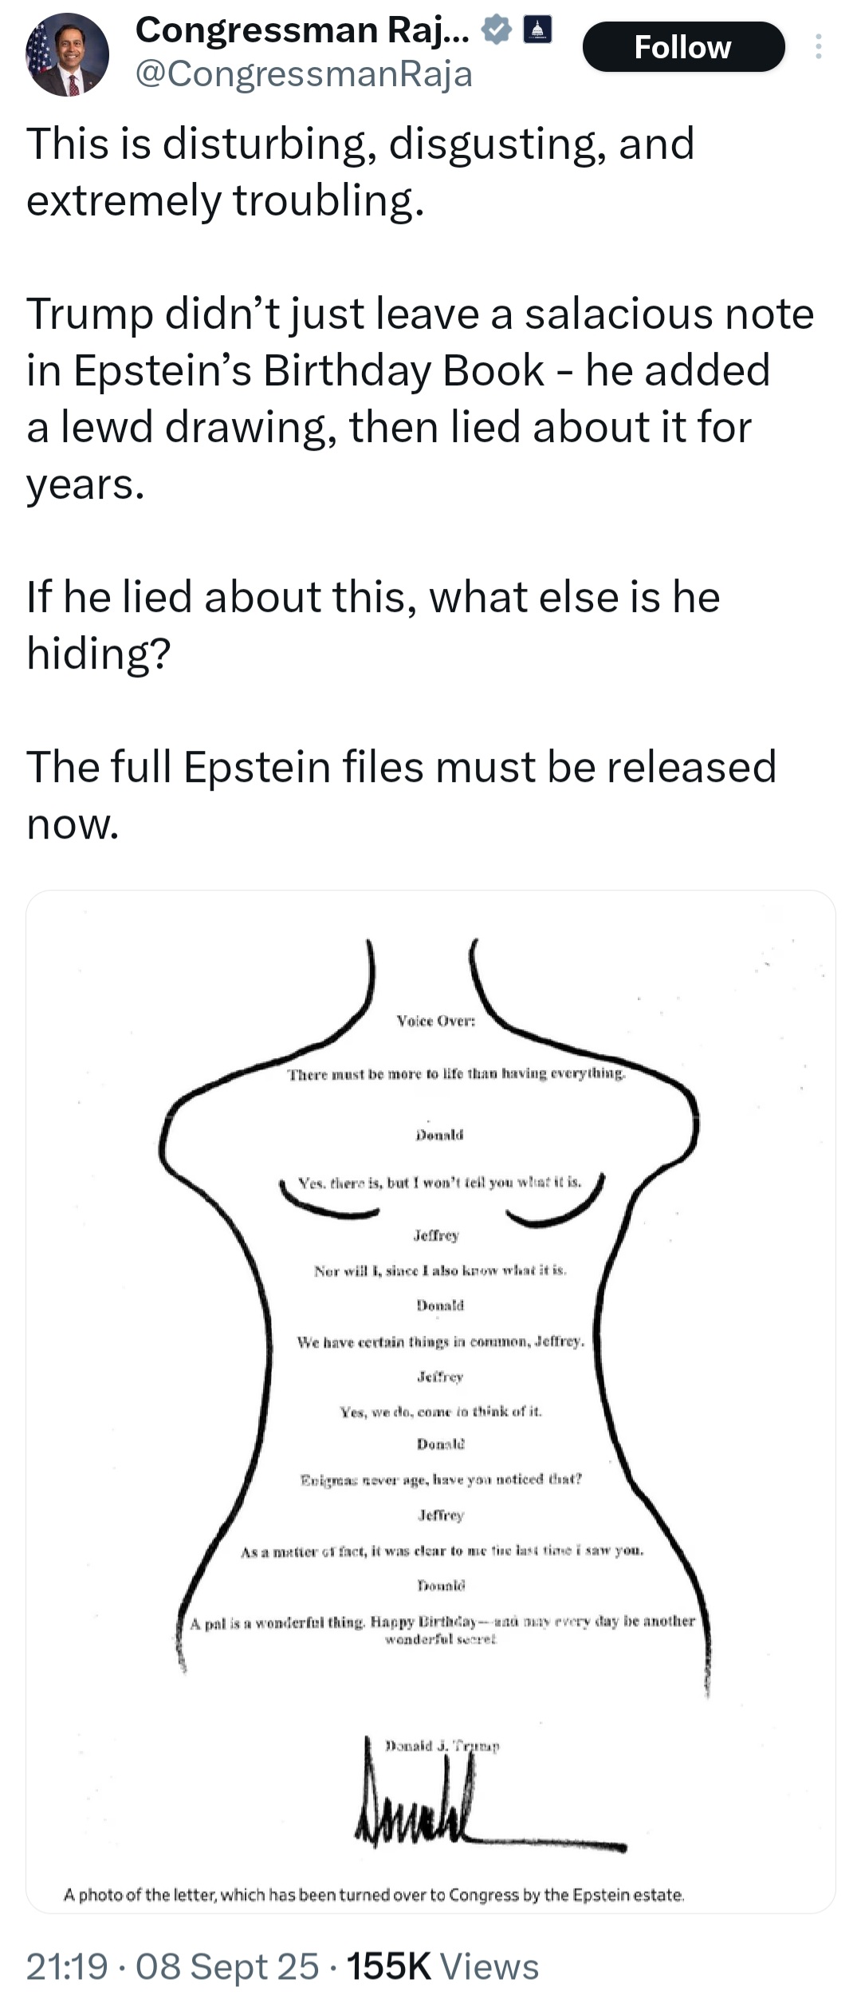The height and width of the screenshot is (1995, 861).
Task: Open the three-dot more options menu
Action: click(x=818, y=47)
